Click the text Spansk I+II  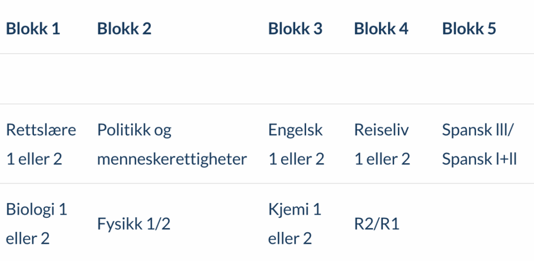click(480, 159)
